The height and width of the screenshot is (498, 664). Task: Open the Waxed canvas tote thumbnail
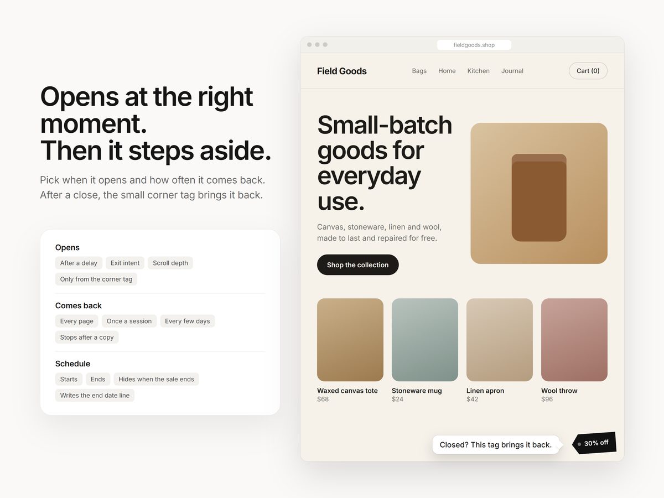[x=350, y=340]
